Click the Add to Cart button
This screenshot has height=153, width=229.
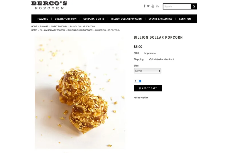pyautogui.click(x=148, y=88)
